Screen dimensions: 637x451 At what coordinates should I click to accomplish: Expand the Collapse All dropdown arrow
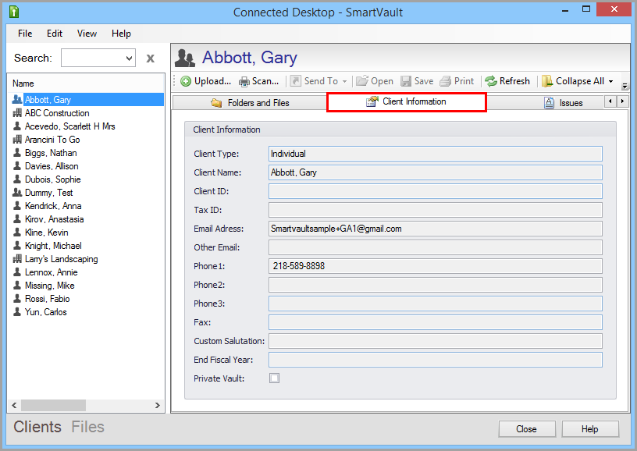610,82
